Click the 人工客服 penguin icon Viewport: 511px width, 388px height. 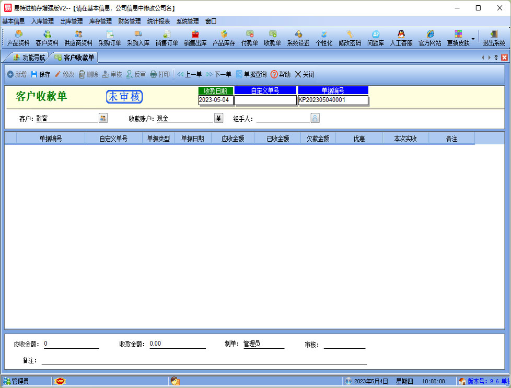coord(401,38)
